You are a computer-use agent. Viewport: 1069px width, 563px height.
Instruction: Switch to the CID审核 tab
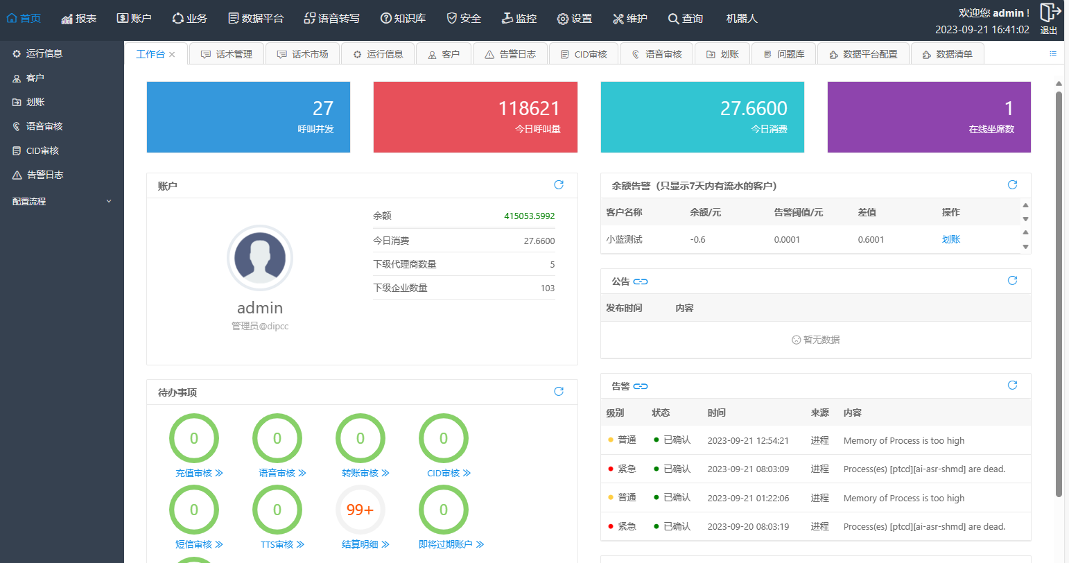tap(584, 54)
